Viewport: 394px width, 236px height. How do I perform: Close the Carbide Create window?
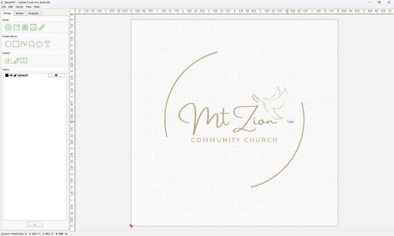389,2
